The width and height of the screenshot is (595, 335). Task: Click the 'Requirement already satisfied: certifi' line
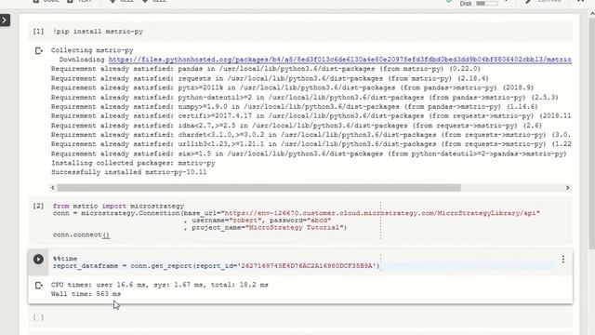[x=311, y=115]
